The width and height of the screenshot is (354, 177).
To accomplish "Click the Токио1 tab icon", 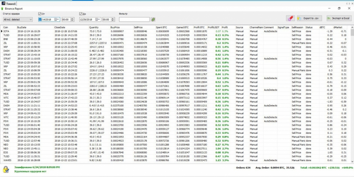I will [x=4, y=4].
